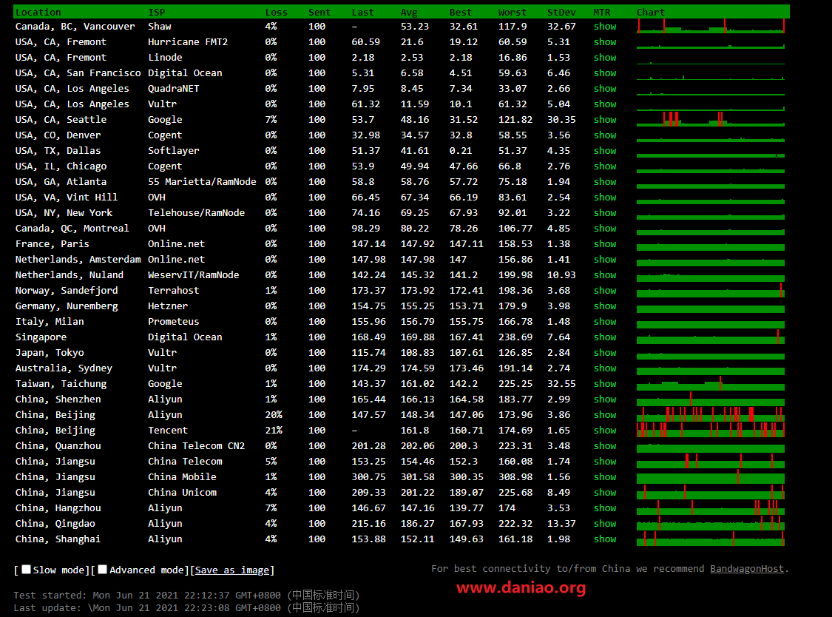The height and width of the screenshot is (617, 832).
Task: Show MTR for Milan Prometeus row
Action: 605,321
